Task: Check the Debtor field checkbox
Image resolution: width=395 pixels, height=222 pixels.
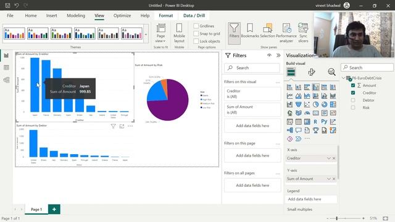Action: pyautogui.click(x=353, y=100)
